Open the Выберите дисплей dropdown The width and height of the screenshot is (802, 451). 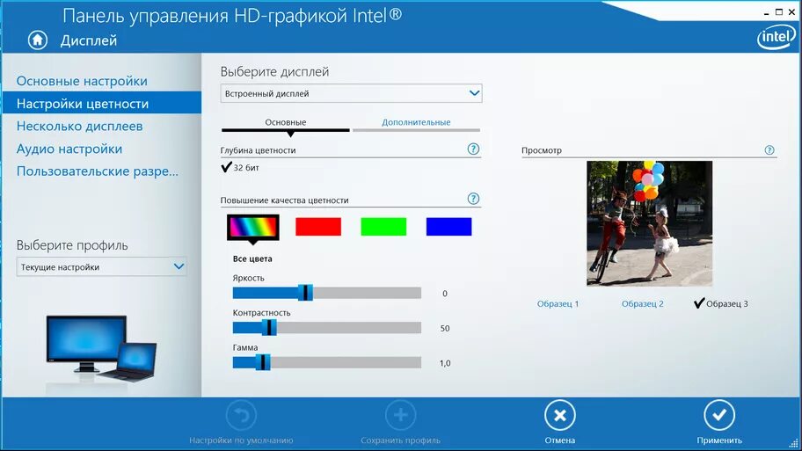tap(352, 93)
